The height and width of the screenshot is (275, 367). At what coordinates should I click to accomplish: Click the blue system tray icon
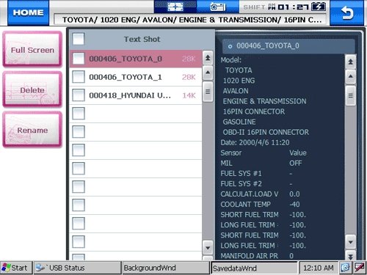tap(345, 268)
